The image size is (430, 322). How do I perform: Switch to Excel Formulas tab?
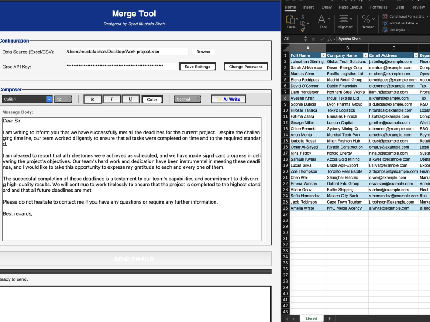379,7
